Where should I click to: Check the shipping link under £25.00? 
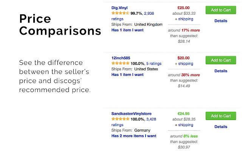tap(186, 19)
